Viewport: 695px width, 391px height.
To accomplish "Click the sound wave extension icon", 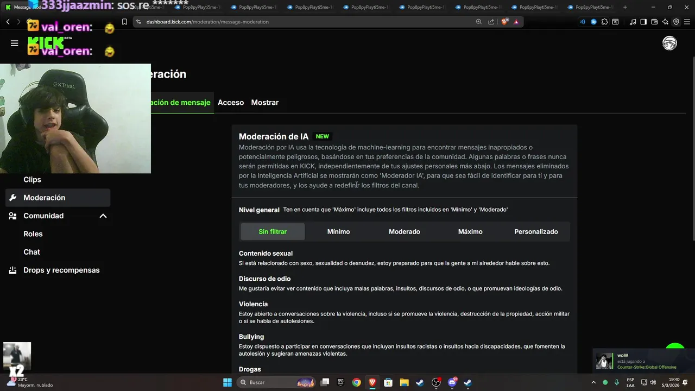I will tap(583, 22).
